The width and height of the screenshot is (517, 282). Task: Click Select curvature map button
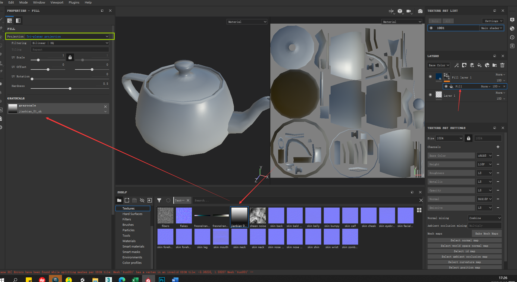(464, 262)
